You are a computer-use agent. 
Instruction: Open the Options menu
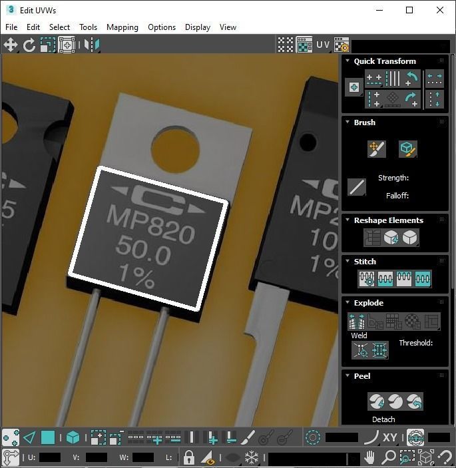(x=162, y=27)
